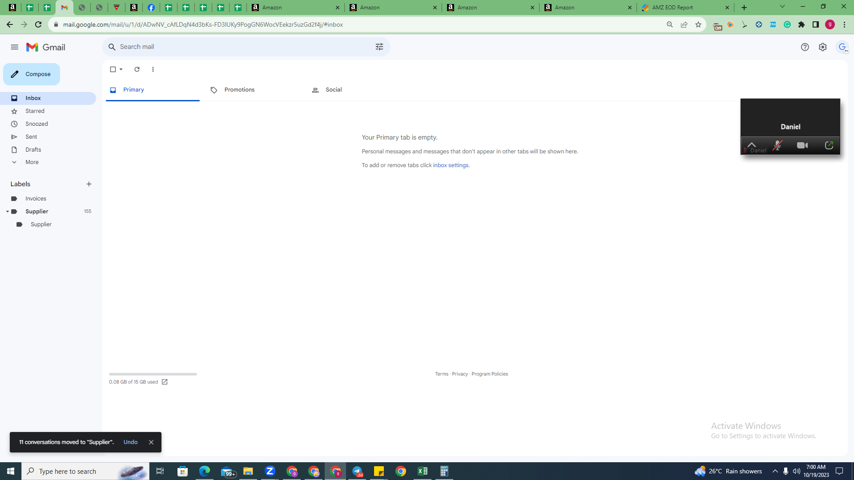Open Windows Start menu
Screen dimensions: 854x480
[x=11, y=471]
